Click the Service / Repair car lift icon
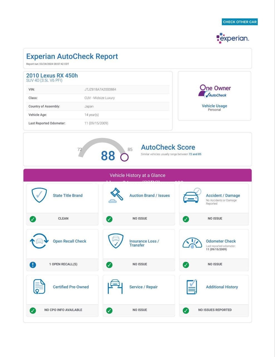This screenshot has height=357, width=275. [115, 286]
